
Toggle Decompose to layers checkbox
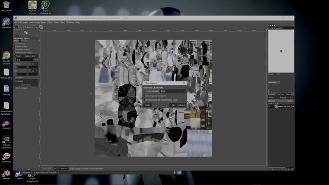(155, 96)
